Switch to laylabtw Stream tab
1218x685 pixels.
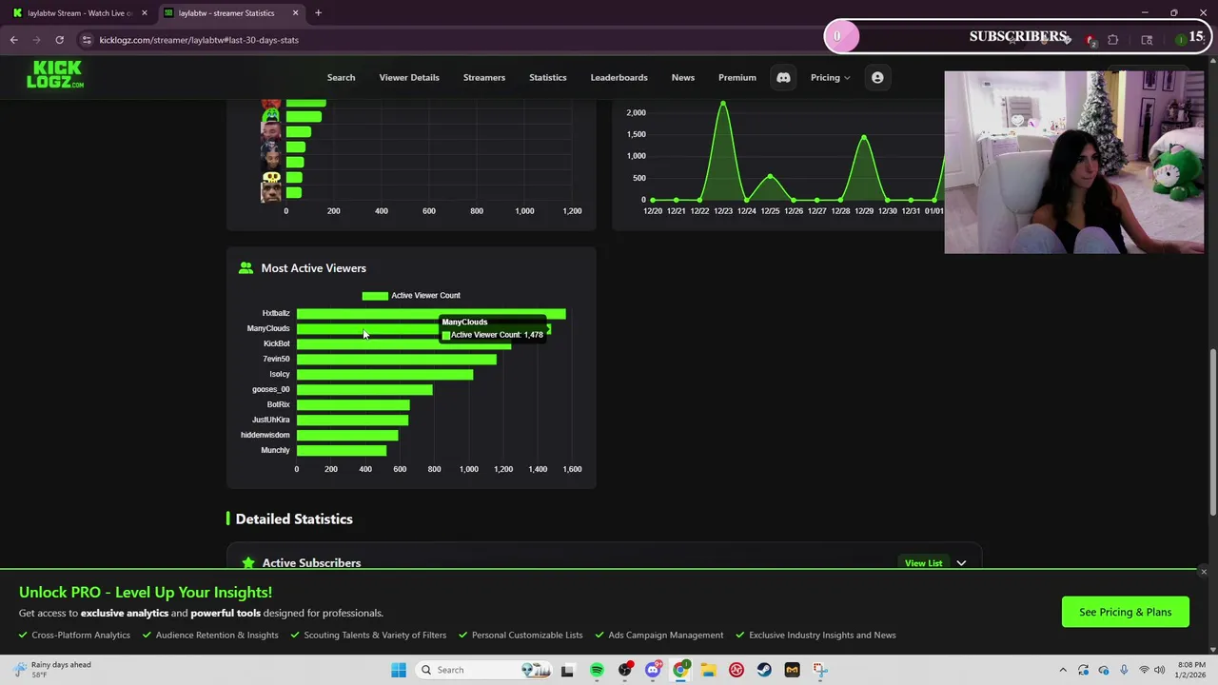point(81,13)
